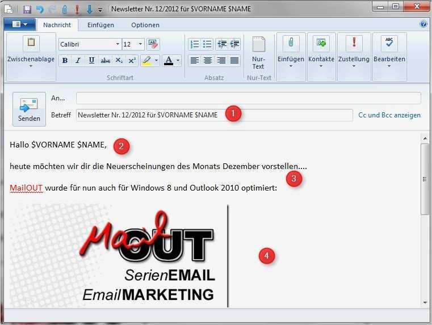Click into the An recipient field

pos(249,98)
